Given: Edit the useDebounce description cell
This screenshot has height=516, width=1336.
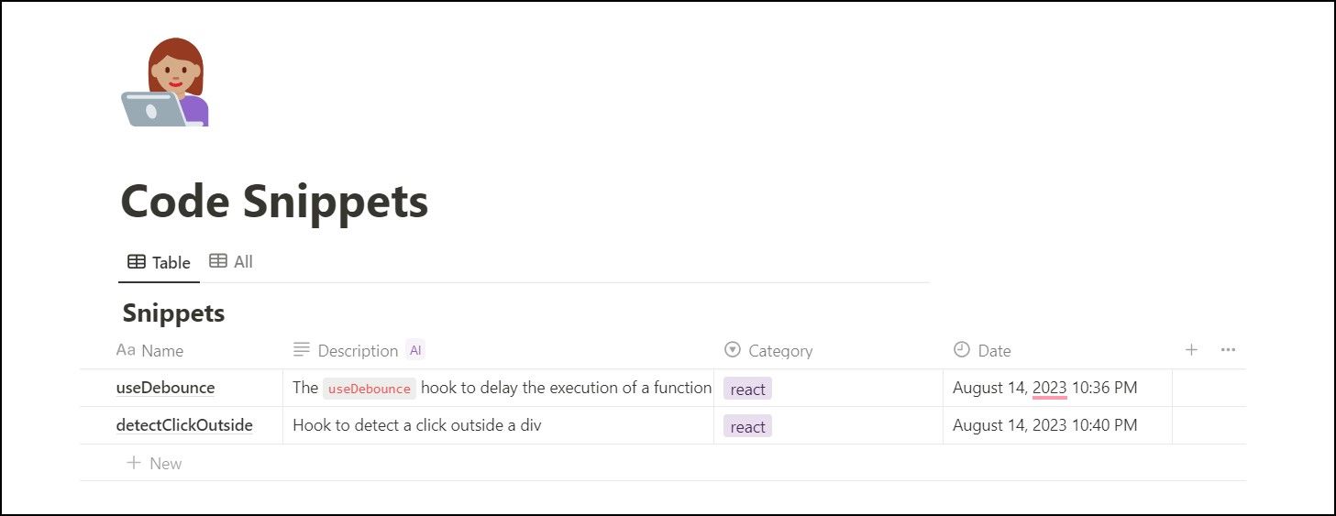Looking at the screenshot, I should pos(500,389).
